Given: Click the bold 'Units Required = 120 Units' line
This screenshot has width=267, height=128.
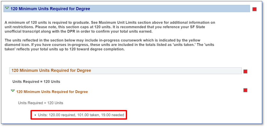Looking at the screenshot, I should click(36, 82).
